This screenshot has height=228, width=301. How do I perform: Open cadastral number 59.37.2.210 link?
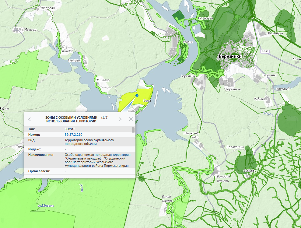73,135
